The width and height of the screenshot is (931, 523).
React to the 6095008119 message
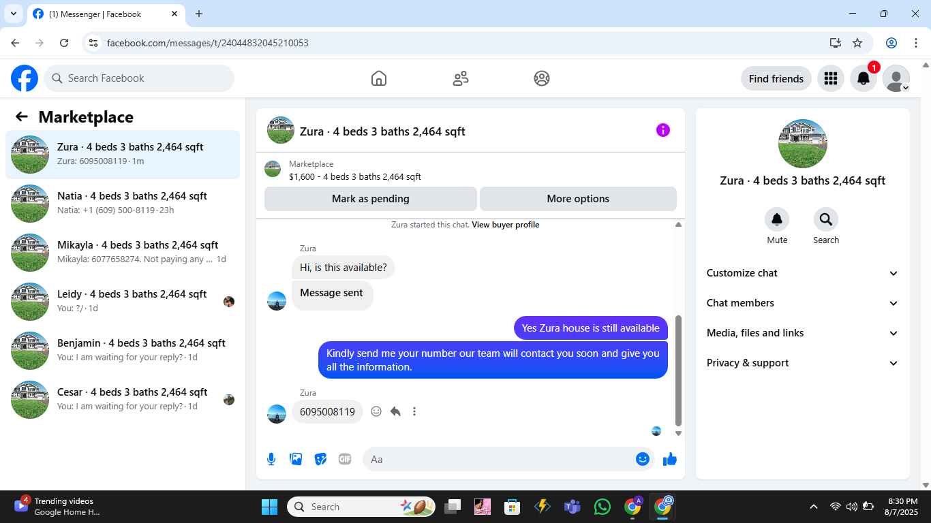[376, 411]
